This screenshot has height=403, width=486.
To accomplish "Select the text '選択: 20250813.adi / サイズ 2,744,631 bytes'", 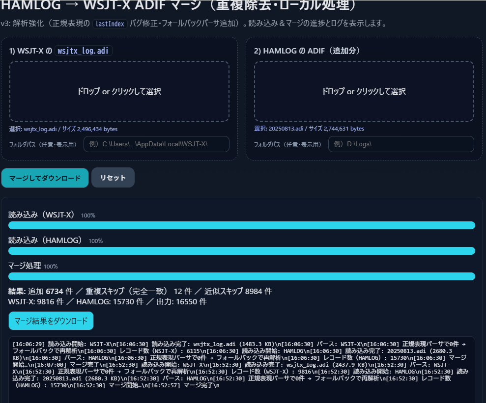I will click(x=309, y=129).
